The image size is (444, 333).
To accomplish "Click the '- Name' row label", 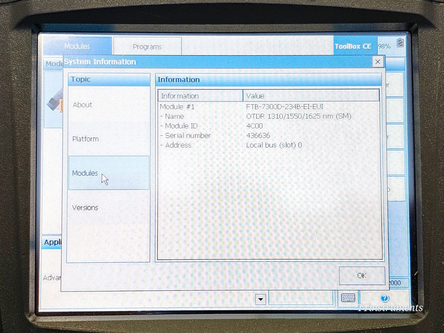I will click(x=172, y=116).
